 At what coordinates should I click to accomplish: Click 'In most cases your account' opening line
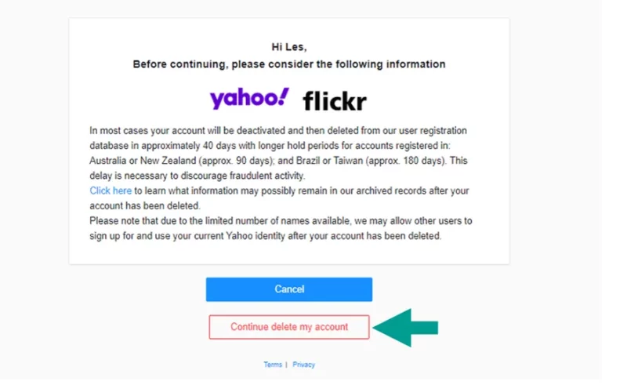(x=278, y=131)
